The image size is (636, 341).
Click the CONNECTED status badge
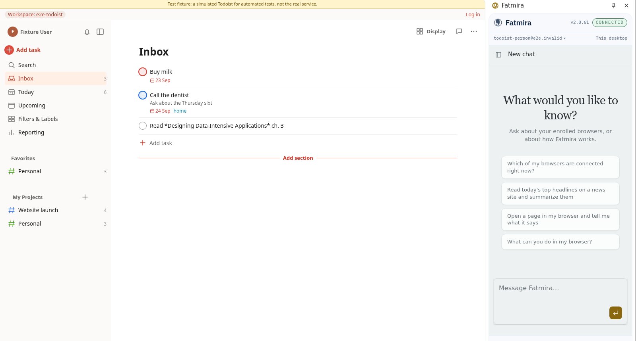coord(610,23)
